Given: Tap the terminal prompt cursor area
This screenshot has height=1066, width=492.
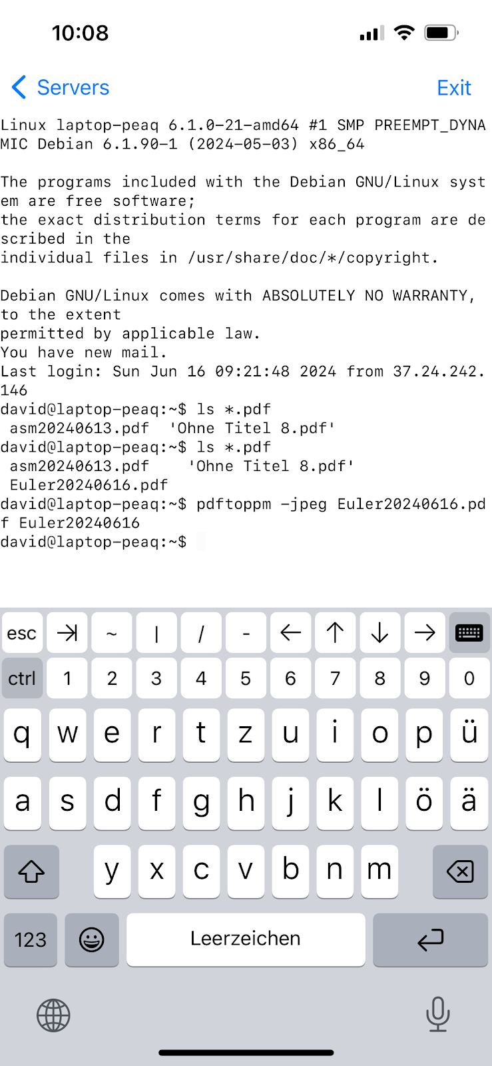Looking at the screenshot, I should pyautogui.click(x=201, y=542).
